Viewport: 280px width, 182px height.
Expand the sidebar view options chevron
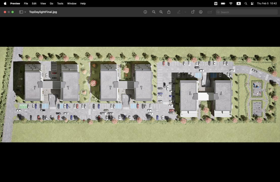[25, 12]
